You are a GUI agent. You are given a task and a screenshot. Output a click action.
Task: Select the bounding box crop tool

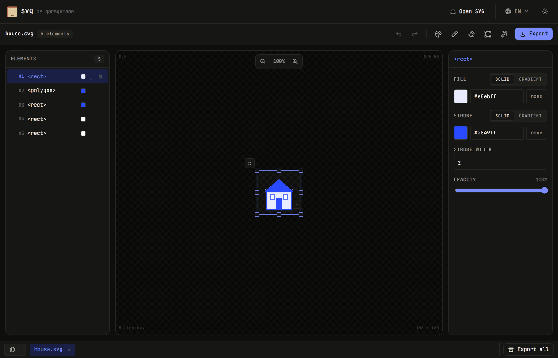[x=488, y=34]
